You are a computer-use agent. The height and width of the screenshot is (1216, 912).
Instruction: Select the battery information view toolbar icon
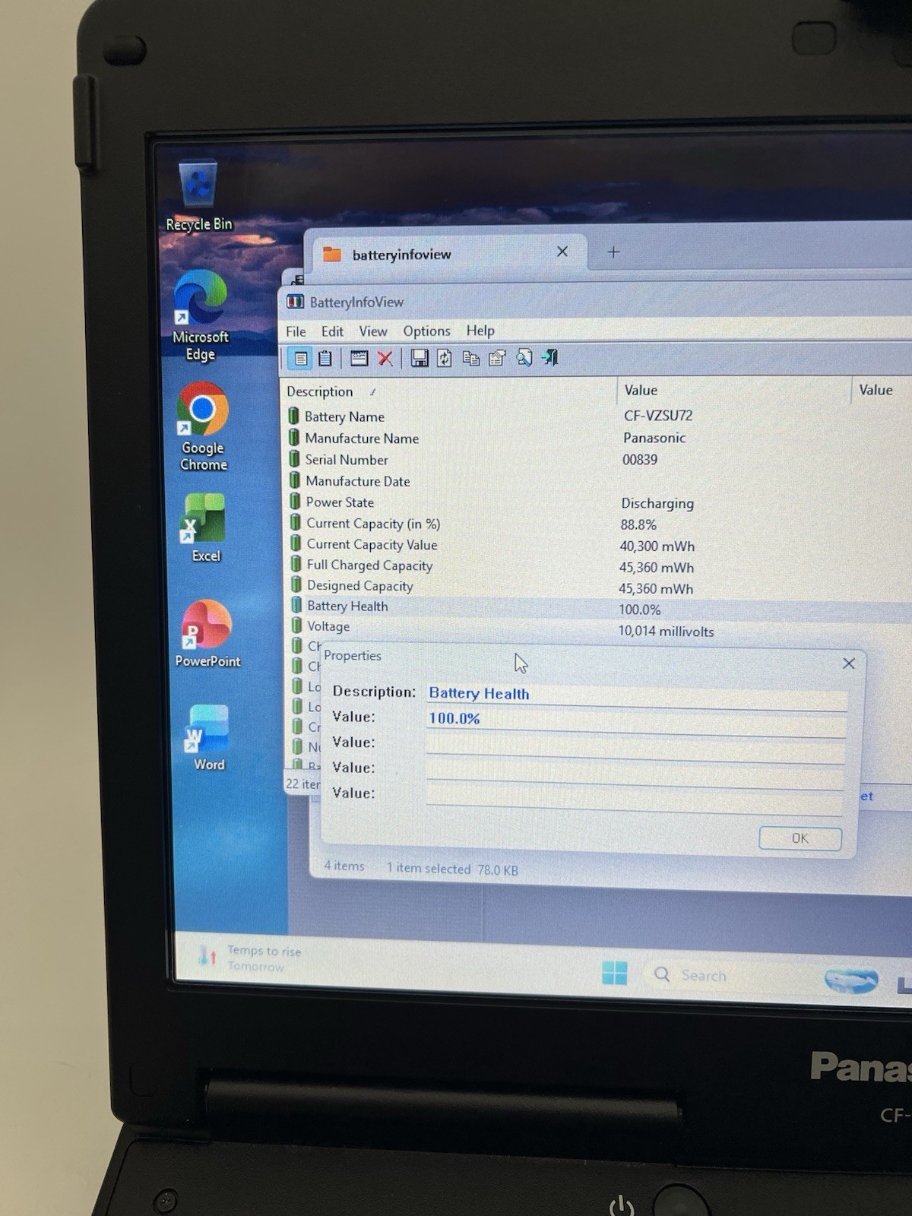(300, 358)
